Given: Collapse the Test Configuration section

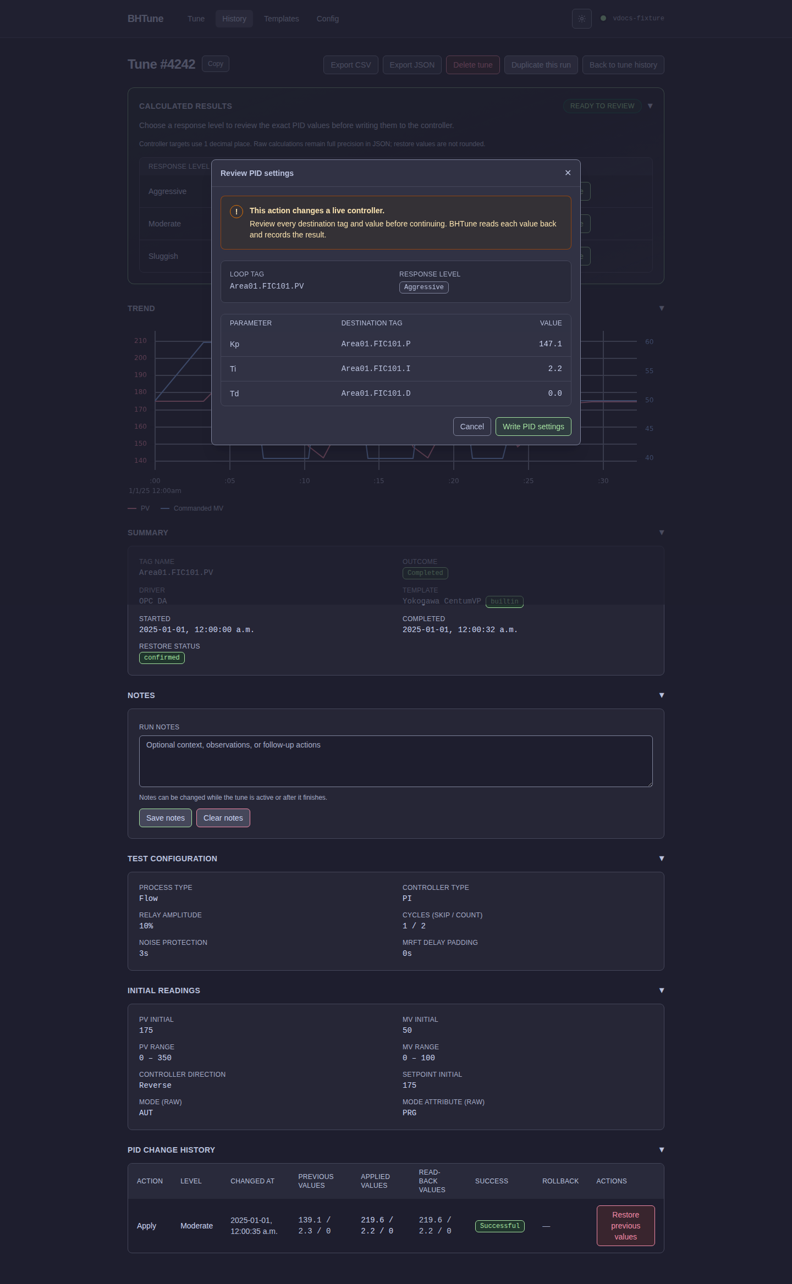Looking at the screenshot, I should tap(662, 859).
